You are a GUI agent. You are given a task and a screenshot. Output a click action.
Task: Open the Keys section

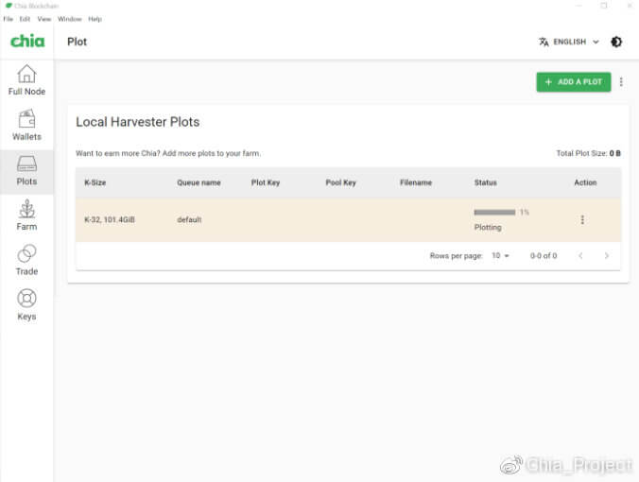click(x=26, y=304)
